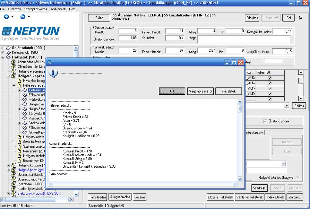This screenshot has height=209, width=310.
Task: Click the Vágólapra másol button
Action: pos(201,91)
